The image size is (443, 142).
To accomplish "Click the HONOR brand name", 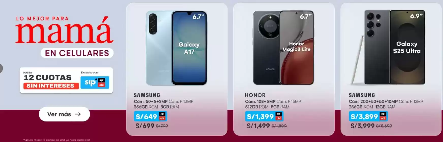I will point(255,95).
